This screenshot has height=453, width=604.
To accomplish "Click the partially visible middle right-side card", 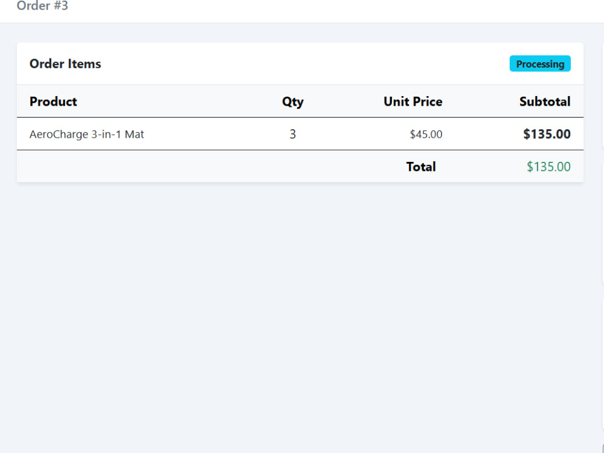I will pos(603,223).
